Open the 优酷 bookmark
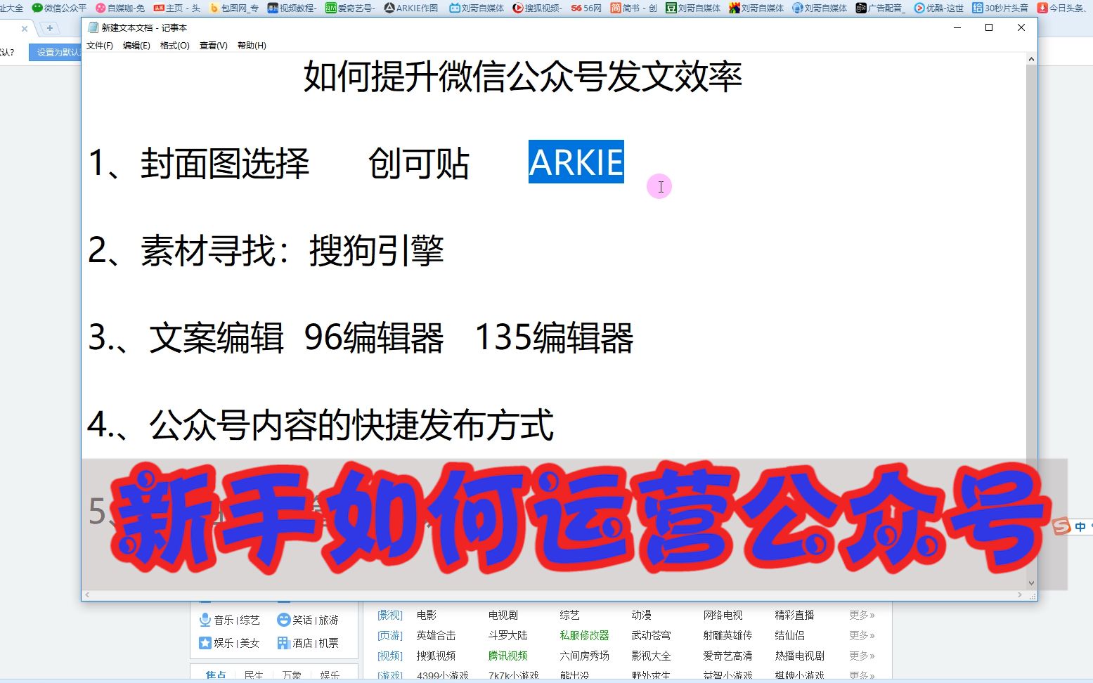 pos(939,8)
